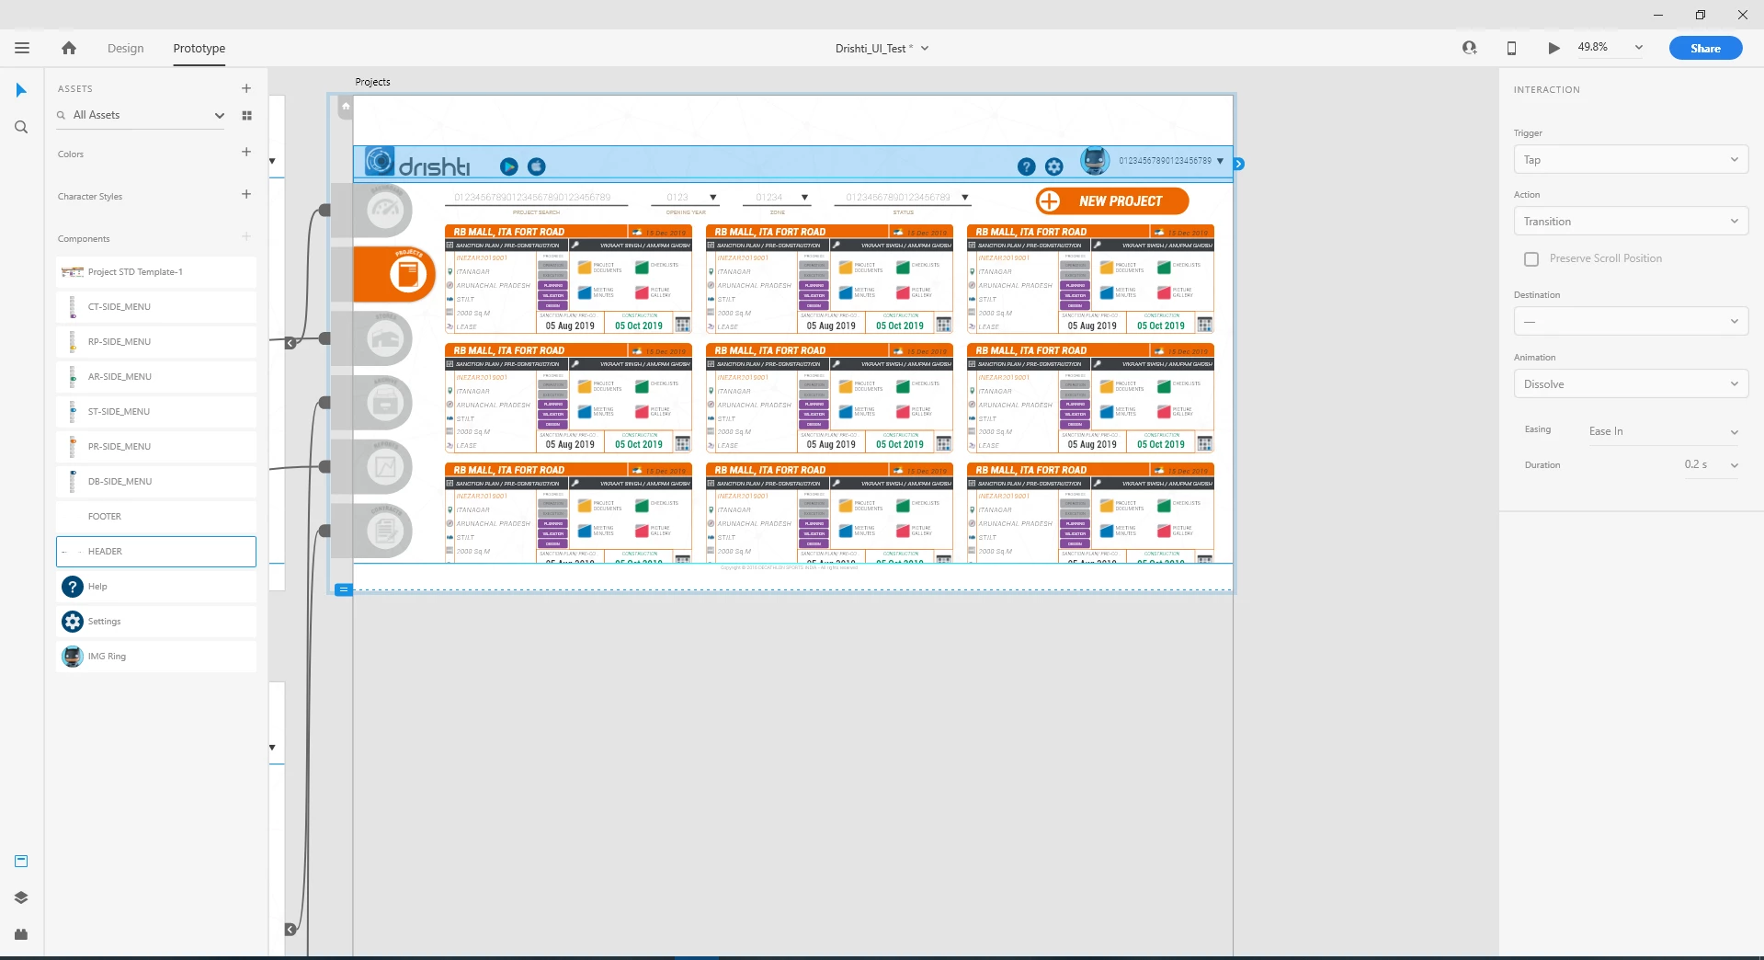Click the artboard home flow indicator icon
The height and width of the screenshot is (960, 1764).
pyautogui.click(x=346, y=107)
